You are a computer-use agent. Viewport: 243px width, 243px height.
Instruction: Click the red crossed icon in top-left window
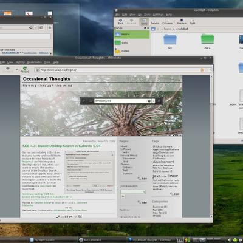pyautogui.click(x=29, y=13)
